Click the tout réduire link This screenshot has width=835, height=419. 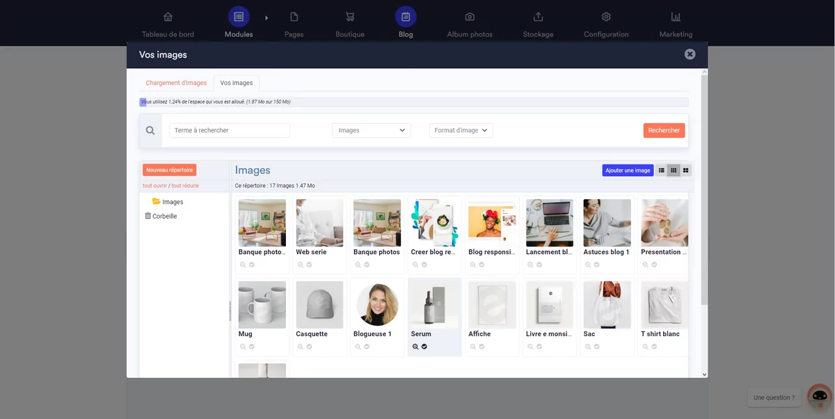click(x=185, y=186)
